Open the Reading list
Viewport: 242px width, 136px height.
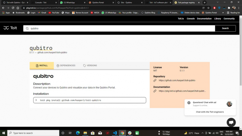click(233, 13)
